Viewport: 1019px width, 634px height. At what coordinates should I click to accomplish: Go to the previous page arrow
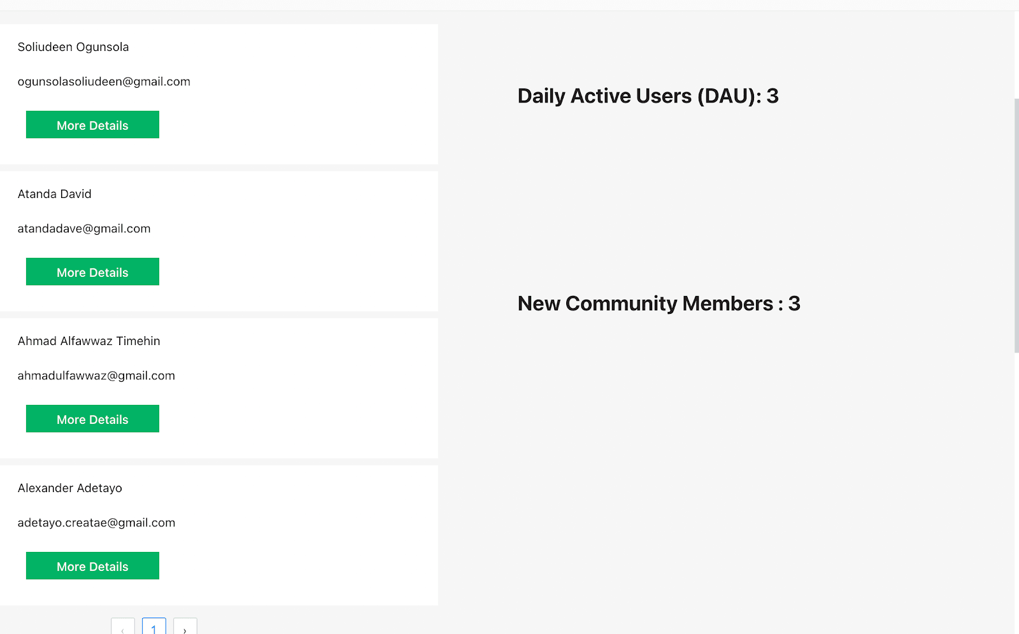tap(122, 628)
